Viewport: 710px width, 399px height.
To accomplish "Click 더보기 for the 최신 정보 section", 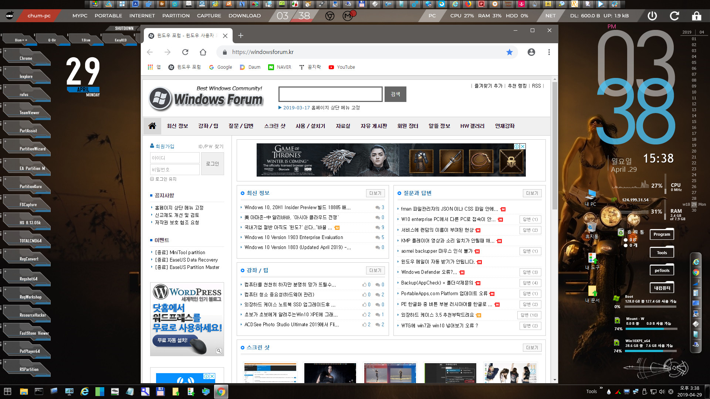I will 375,193.
